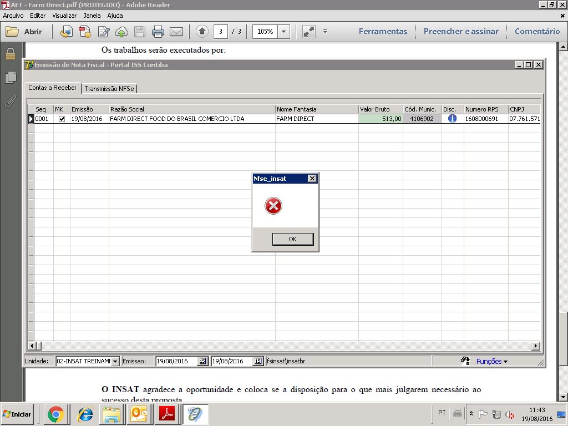This screenshot has height=426, width=568.
Task: Click the 4106902 municipal code cell
Action: pos(422,119)
